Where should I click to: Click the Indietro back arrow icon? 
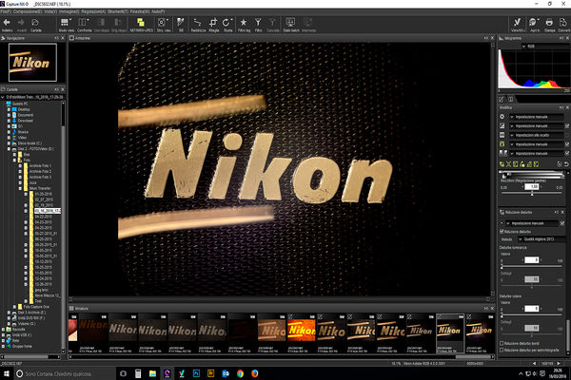8,20
